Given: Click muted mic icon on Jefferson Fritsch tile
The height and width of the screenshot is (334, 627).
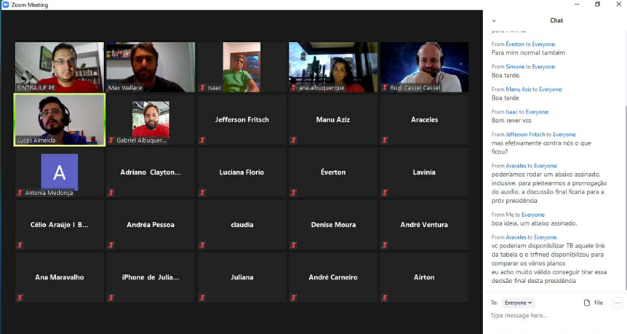Looking at the screenshot, I should (202, 140).
